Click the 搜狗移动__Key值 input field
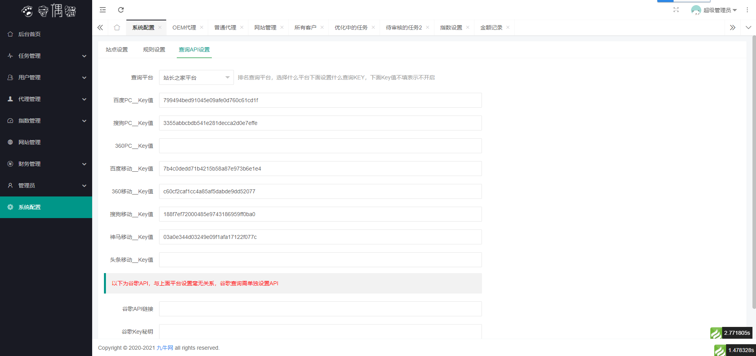Viewport: 756px width, 356px height. pyautogui.click(x=321, y=214)
